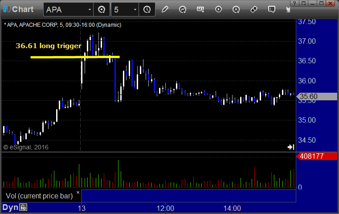Click the 35.60 current price marker
The image size is (339, 214).
[317, 96]
